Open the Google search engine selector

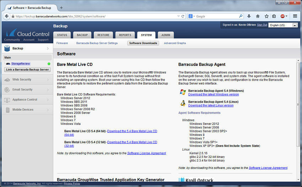click(x=192, y=16)
